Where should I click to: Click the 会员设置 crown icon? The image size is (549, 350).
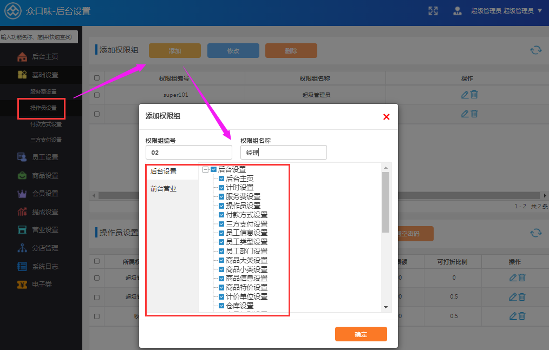[x=22, y=194]
